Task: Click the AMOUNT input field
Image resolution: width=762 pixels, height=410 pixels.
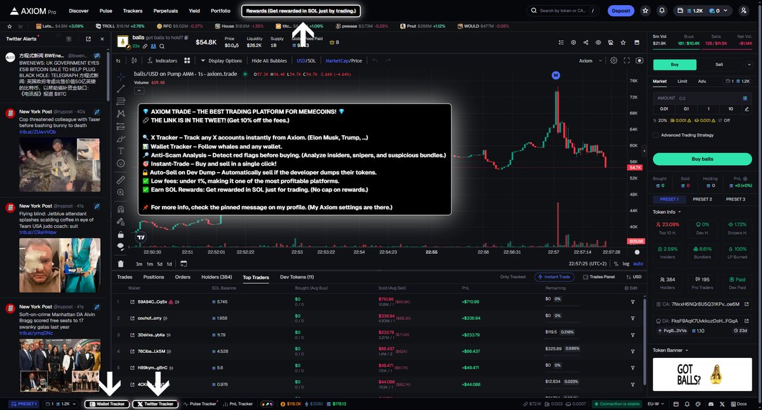Action: 702,98
